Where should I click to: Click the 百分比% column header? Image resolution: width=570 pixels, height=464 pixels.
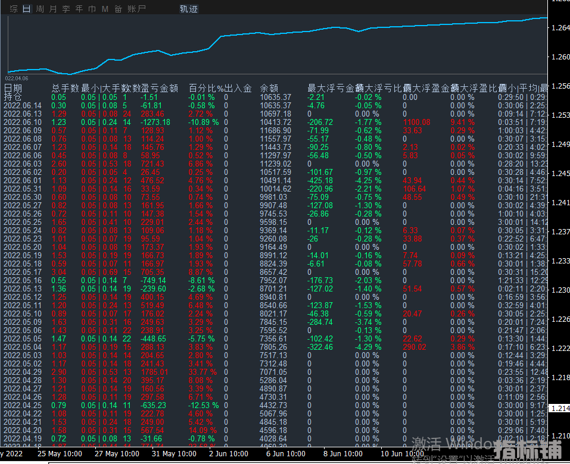[206, 88]
